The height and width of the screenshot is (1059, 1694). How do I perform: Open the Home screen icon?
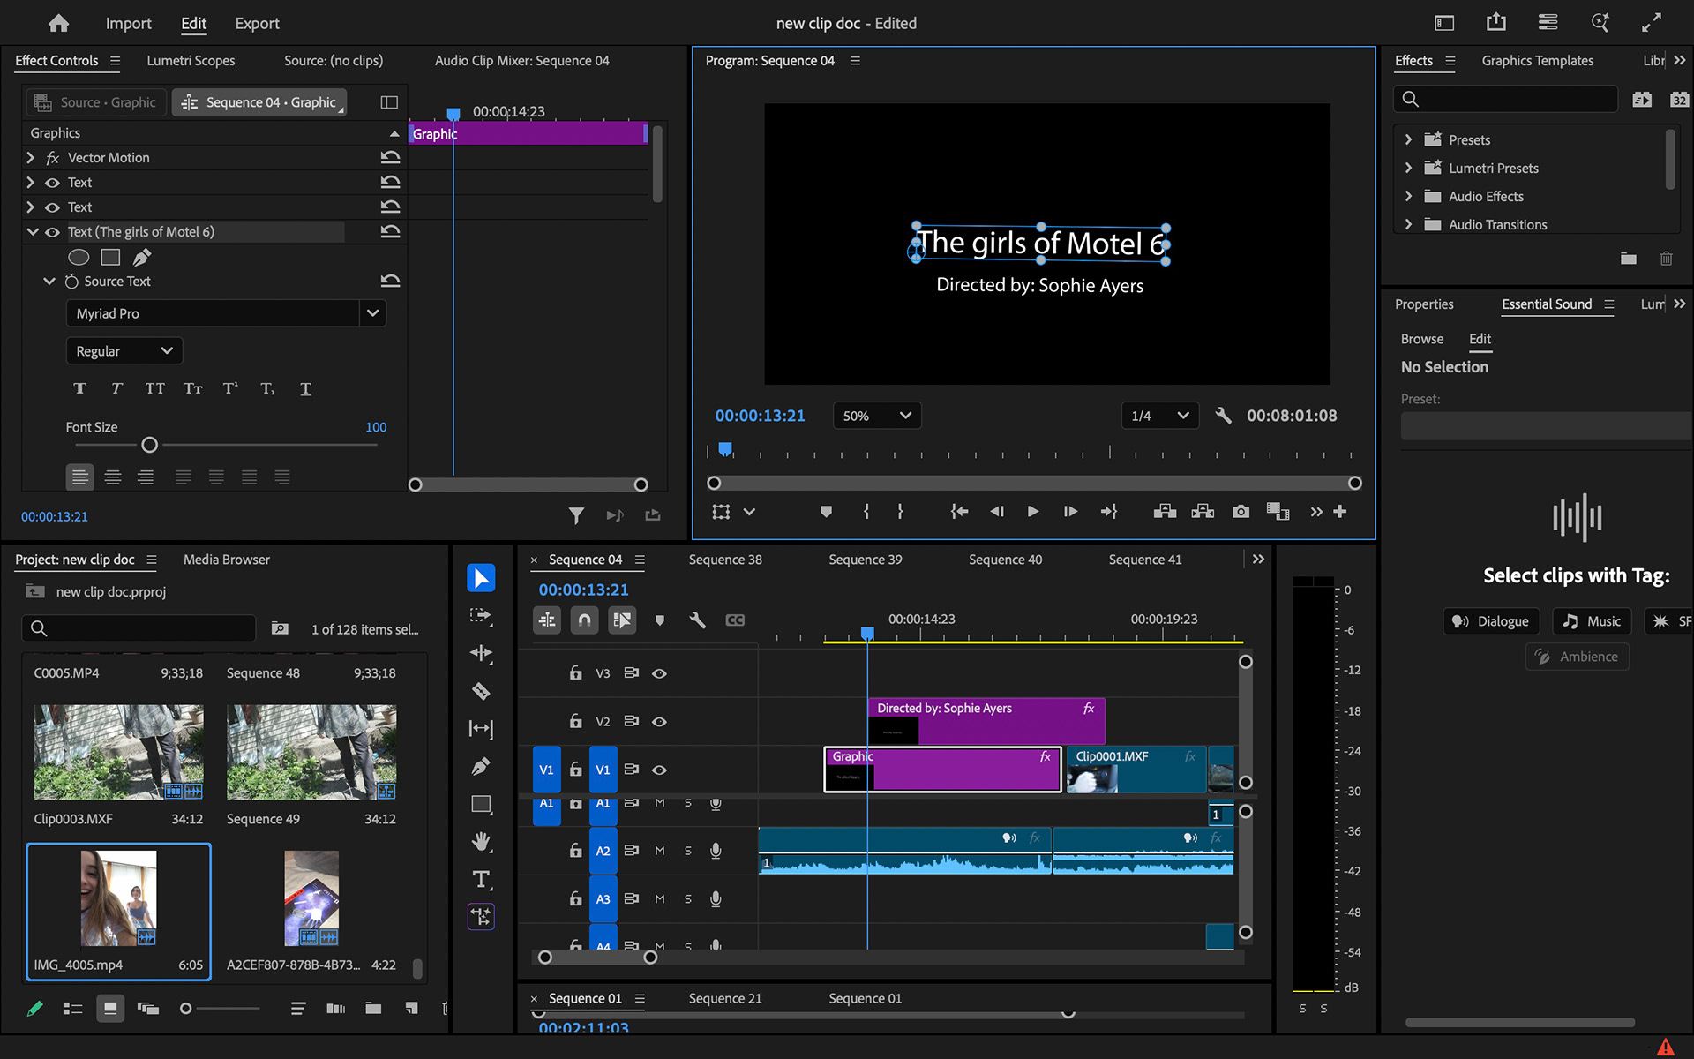coord(58,24)
